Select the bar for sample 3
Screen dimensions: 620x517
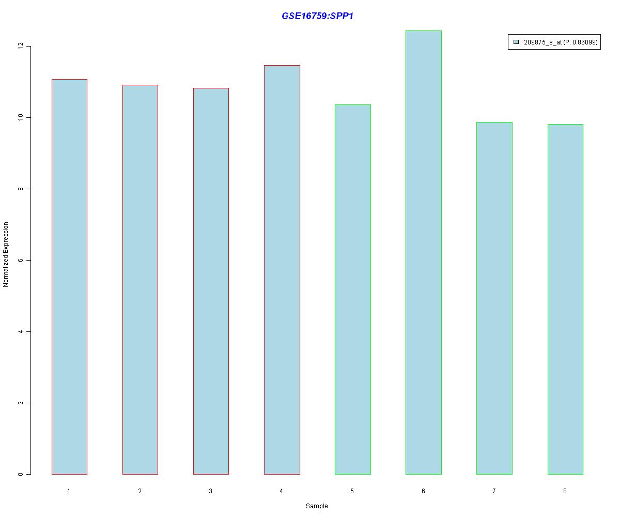coord(211,281)
